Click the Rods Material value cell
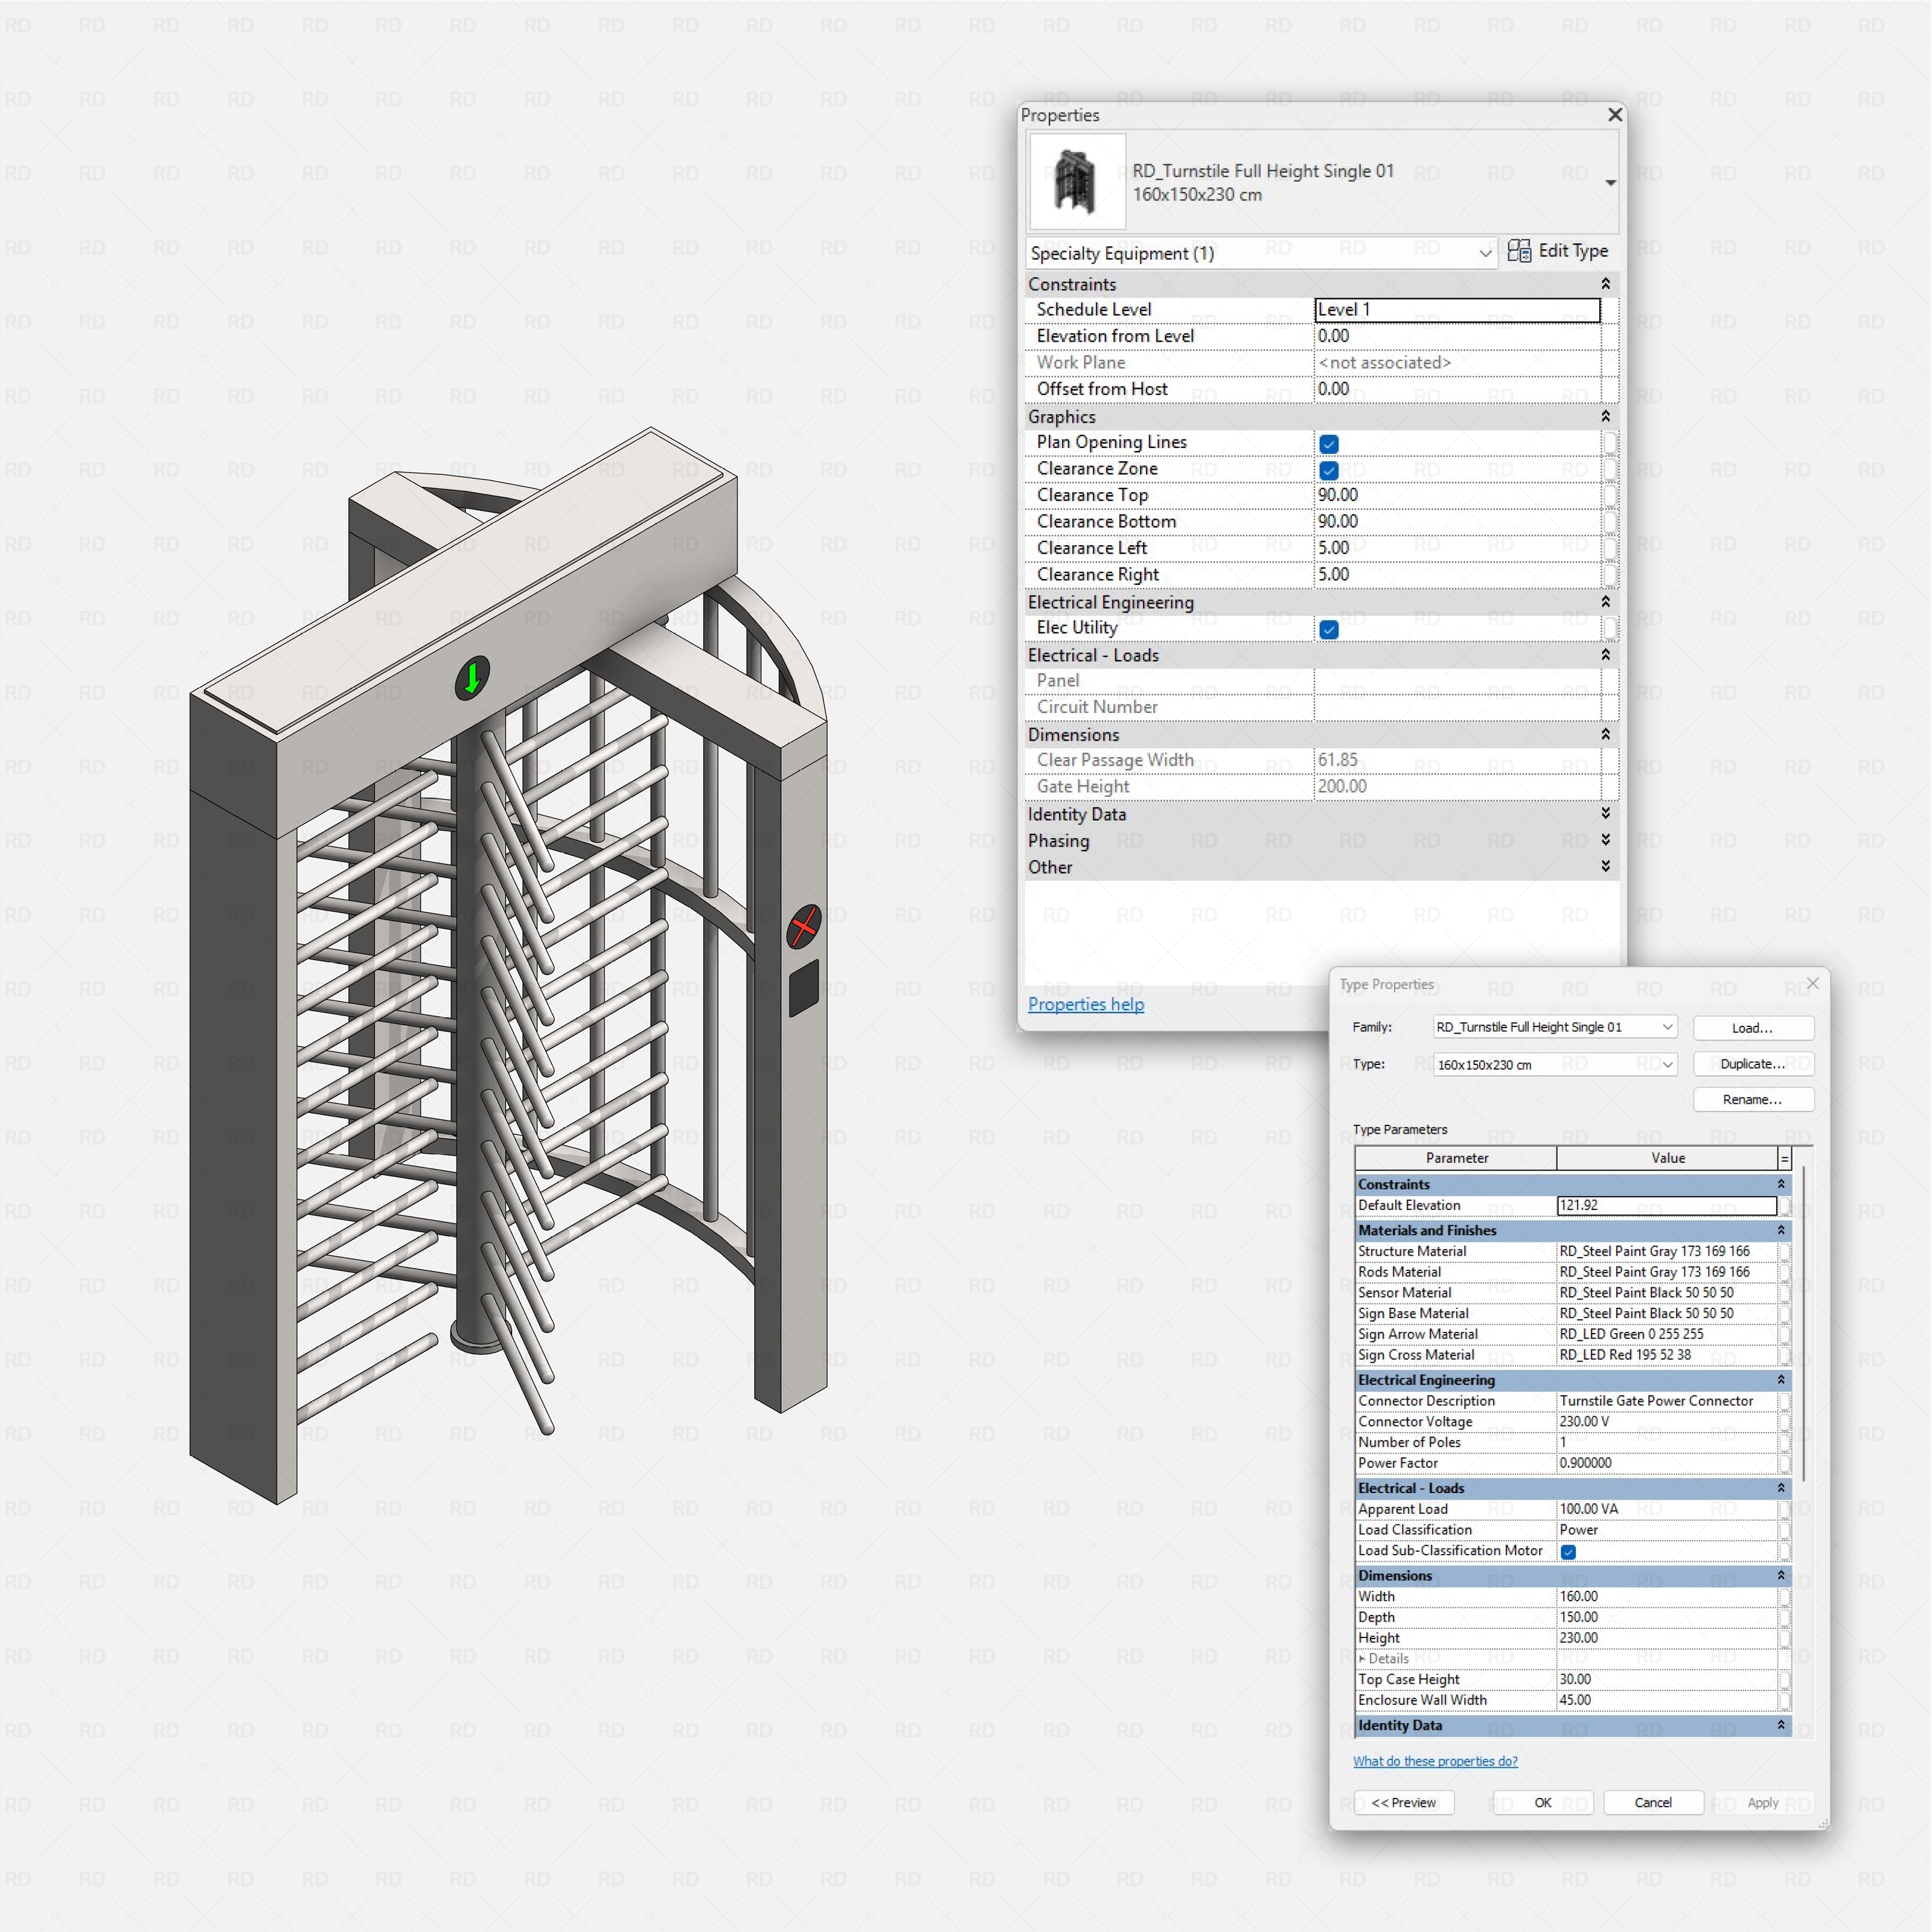The image size is (1932, 1932). pos(1666,1272)
